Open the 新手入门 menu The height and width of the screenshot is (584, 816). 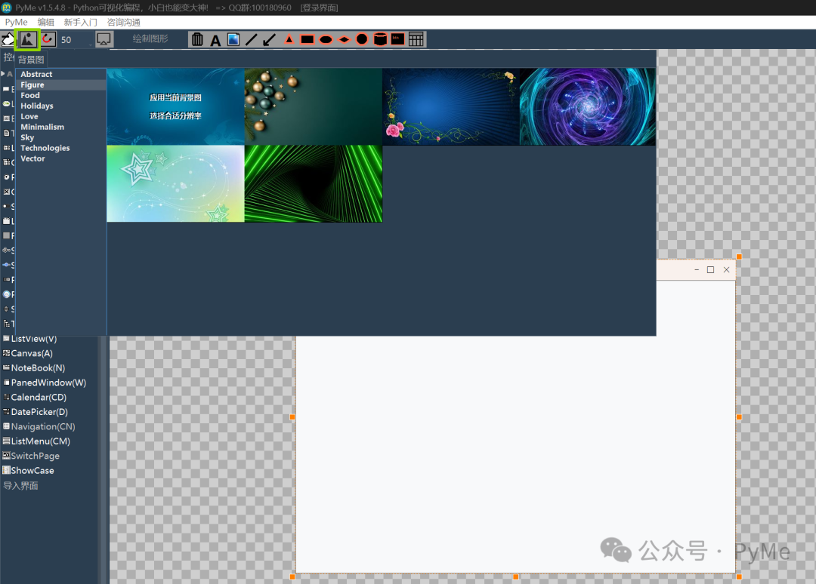pos(81,23)
